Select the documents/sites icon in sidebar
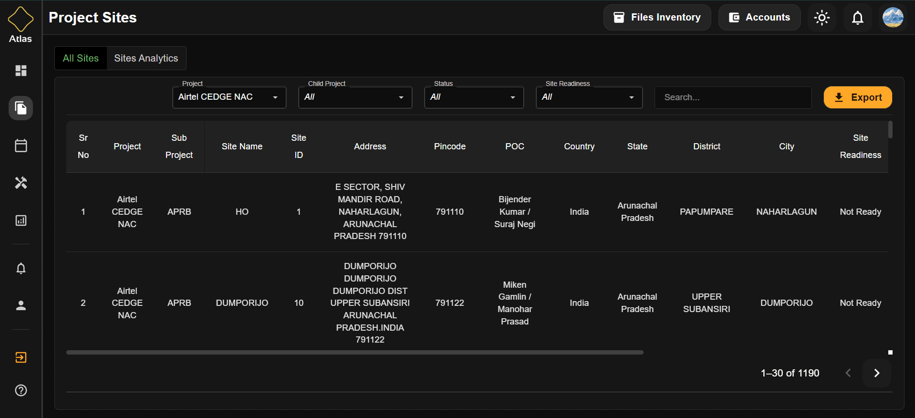 21,108
